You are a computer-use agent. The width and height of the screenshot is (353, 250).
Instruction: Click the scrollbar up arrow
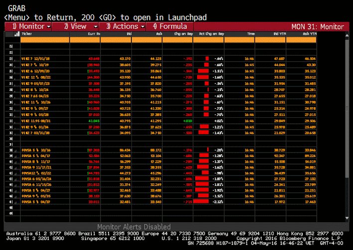[347, 35]
